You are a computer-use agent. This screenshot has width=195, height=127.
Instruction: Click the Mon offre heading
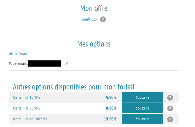coord(94,8)
